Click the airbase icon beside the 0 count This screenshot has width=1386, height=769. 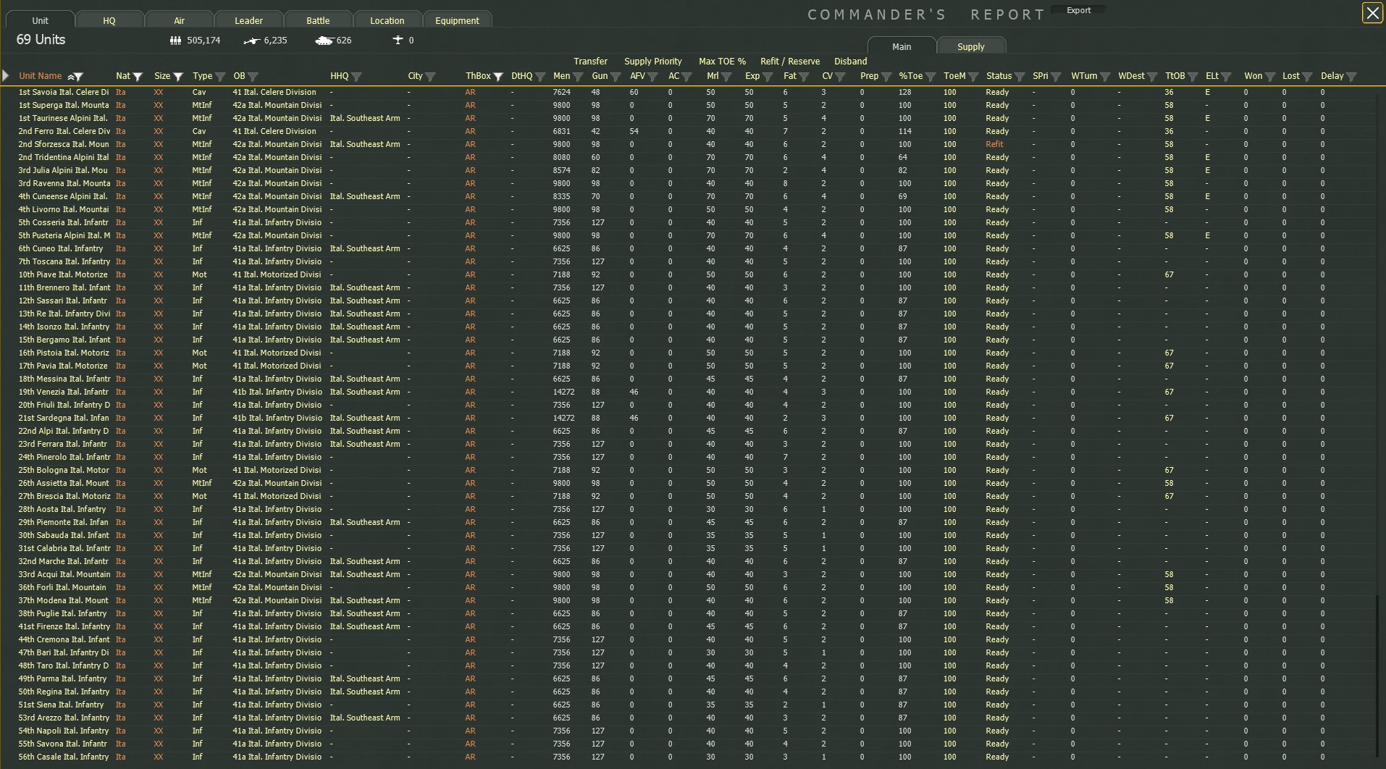tap(398, 40)
